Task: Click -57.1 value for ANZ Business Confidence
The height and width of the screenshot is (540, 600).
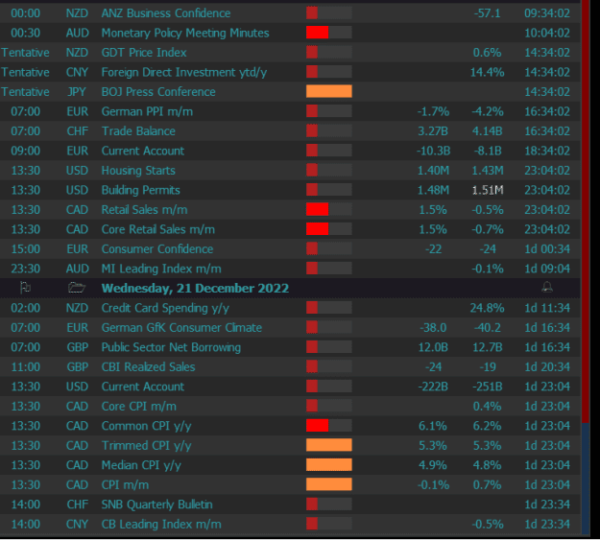Action: pos(487,13)
